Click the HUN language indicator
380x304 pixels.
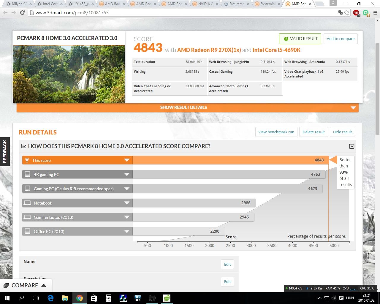coord(350,298)
